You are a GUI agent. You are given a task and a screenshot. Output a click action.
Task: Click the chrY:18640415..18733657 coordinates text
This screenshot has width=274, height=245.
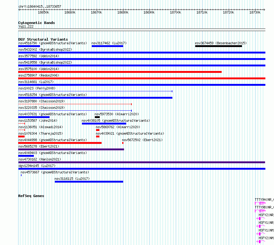pos(40,7)
